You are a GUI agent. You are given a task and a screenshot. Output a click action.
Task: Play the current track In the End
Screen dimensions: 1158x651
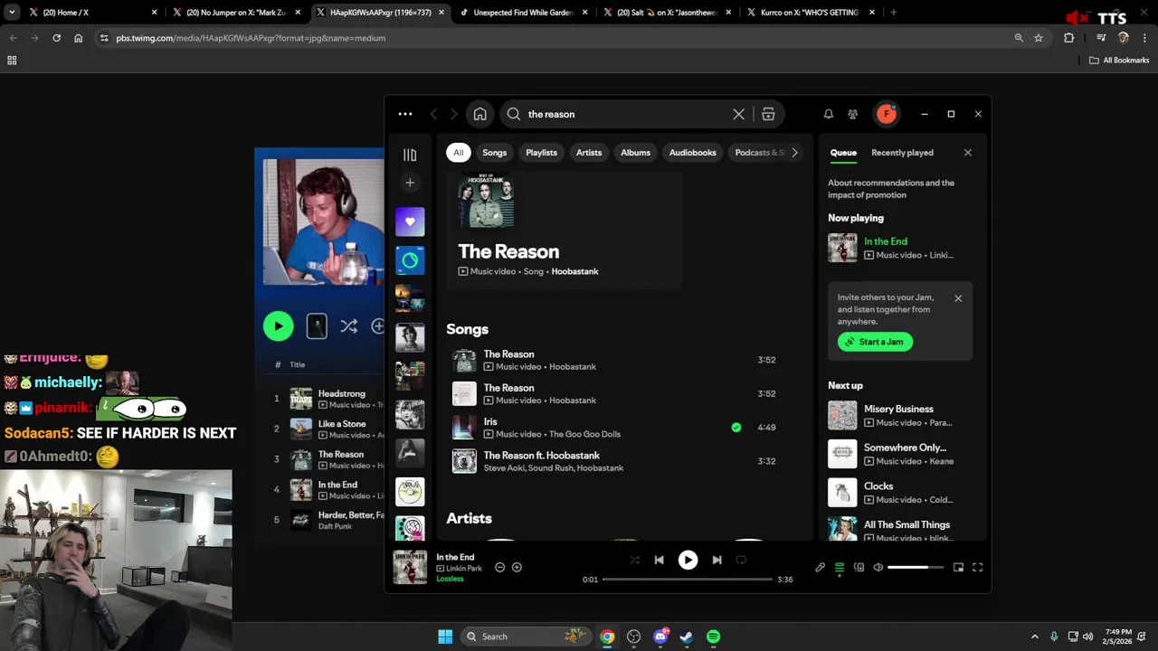(x=688, y=560)
